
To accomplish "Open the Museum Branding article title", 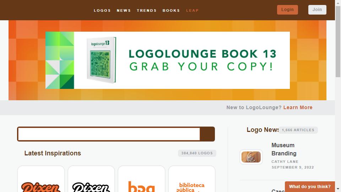I will coord(284,149).
